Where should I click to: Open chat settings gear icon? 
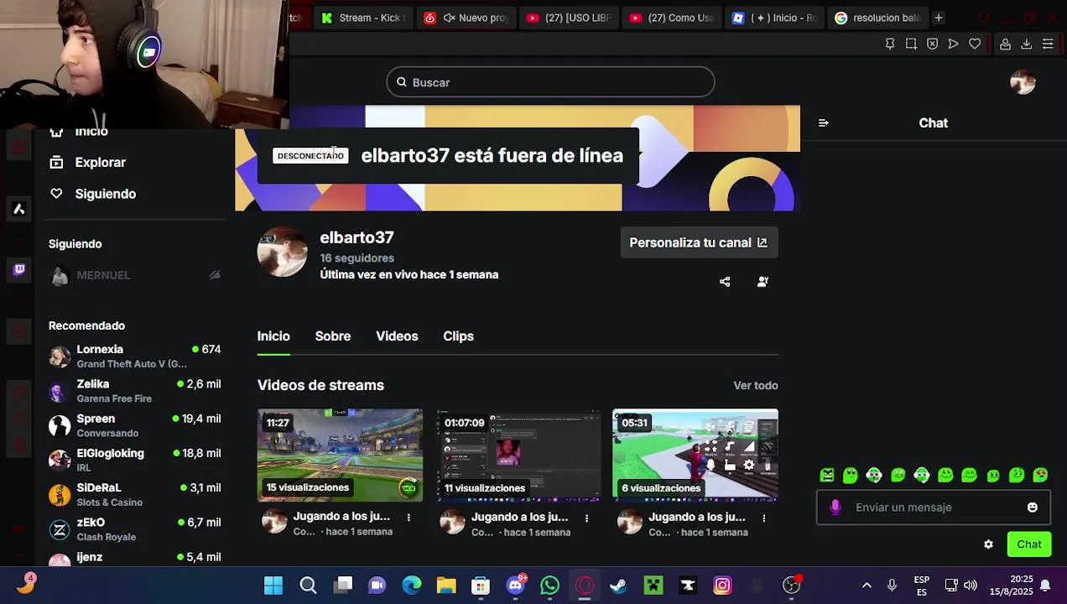(x=988, y=544)
